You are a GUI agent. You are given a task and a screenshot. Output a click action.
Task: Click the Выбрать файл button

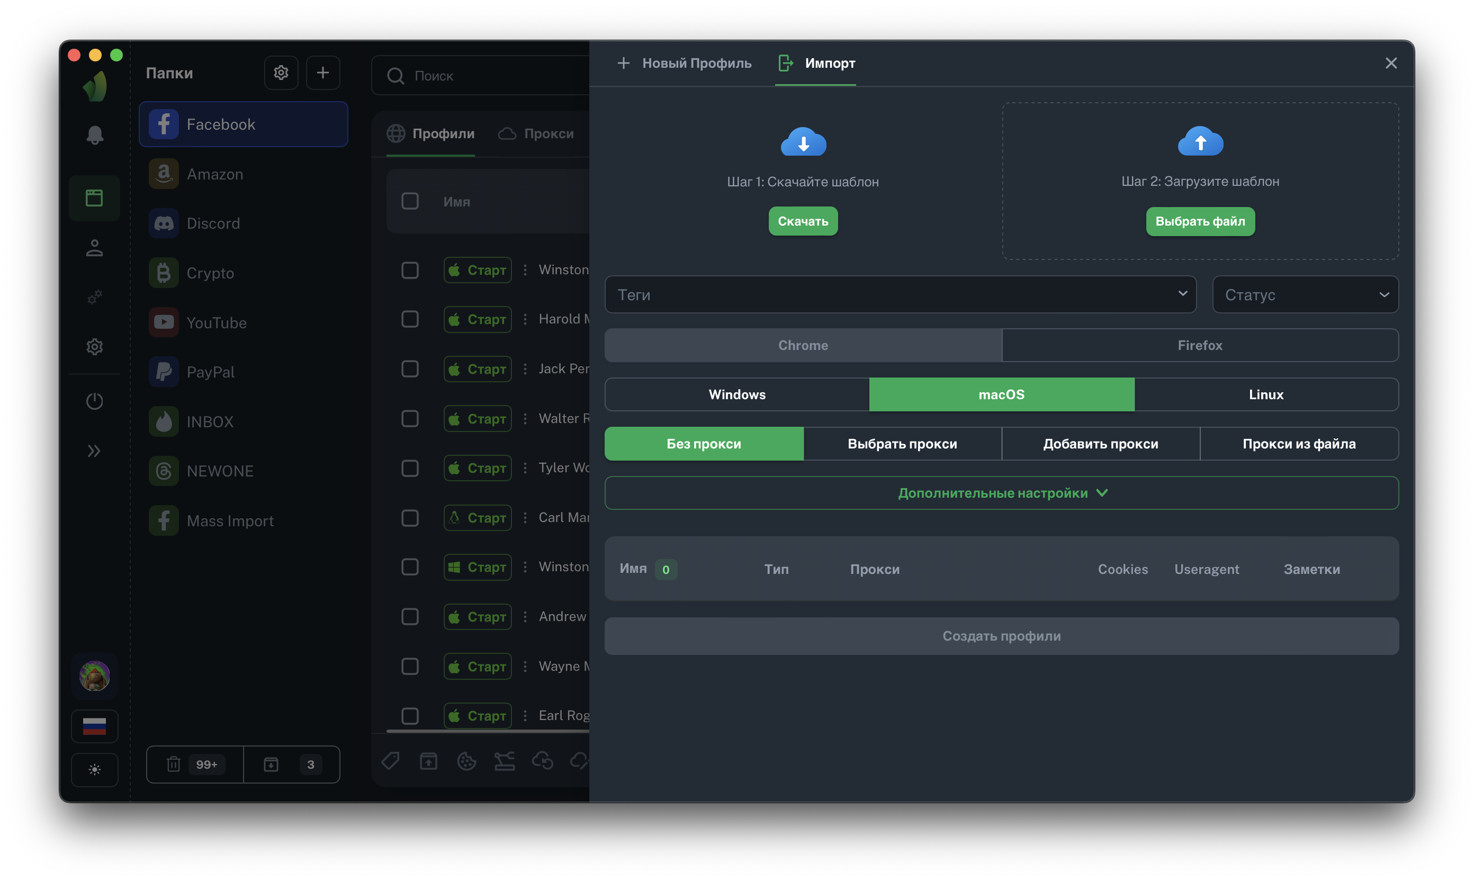coord(1200,221)
